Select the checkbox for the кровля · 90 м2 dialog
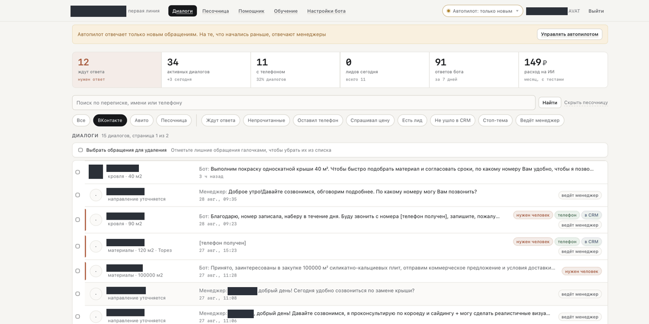Screen dimensions: 649x324 pos(78,220)
